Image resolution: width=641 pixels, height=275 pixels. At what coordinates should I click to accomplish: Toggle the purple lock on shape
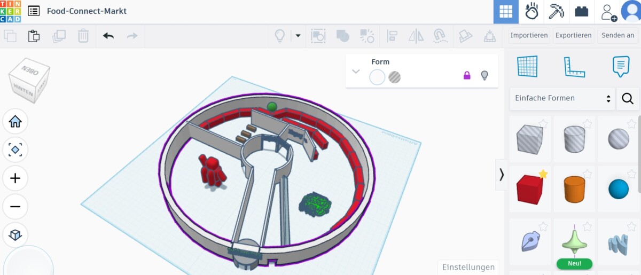[467, 75]
